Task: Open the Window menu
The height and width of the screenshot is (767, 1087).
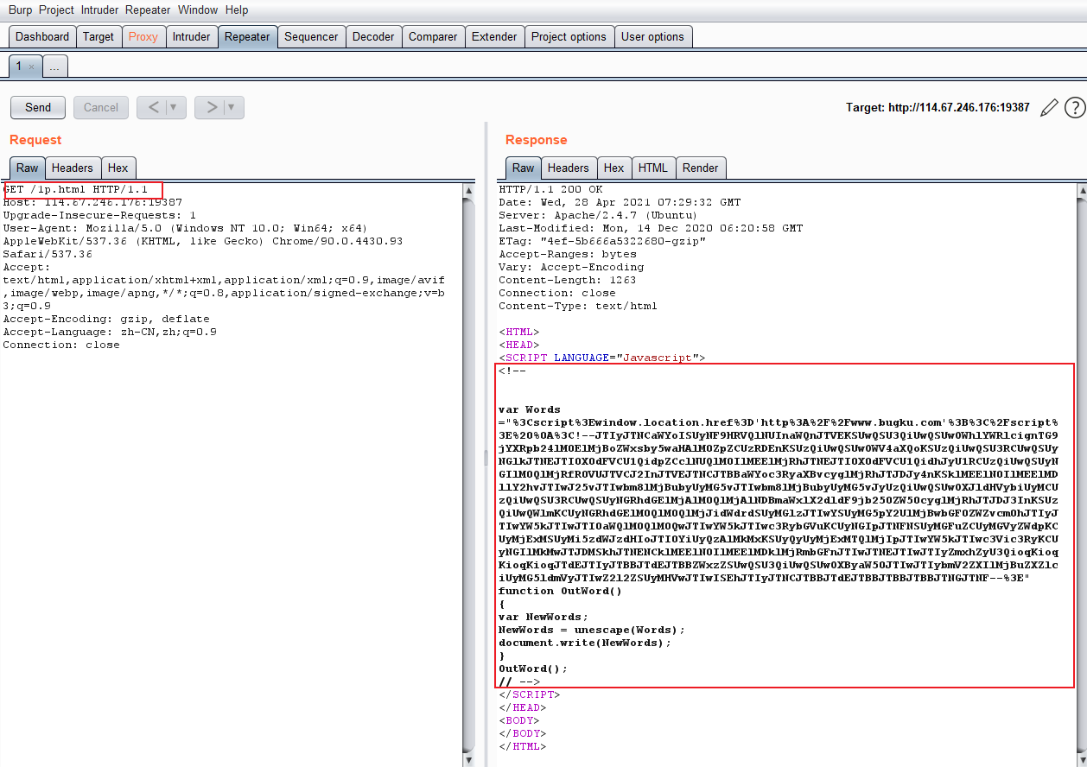Action: 198,10
